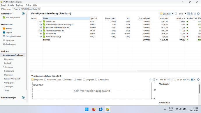
Task: Open the Ansicht menu
Action: tap(11, 5)
